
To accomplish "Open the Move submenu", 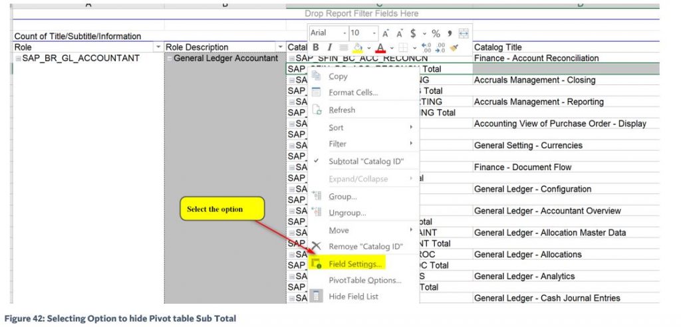I will coord(363,230).
